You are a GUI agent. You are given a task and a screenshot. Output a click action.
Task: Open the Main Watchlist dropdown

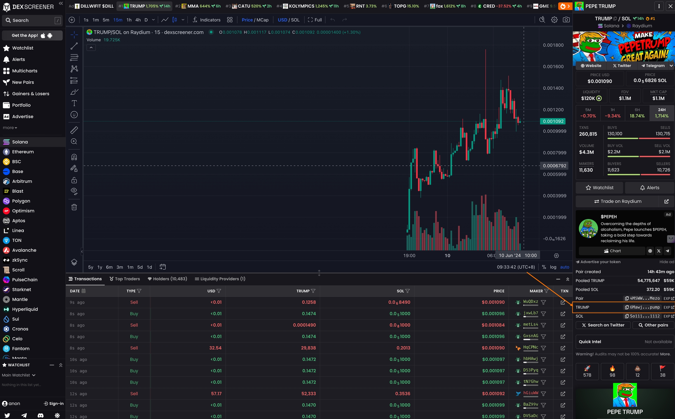(19, 375)
